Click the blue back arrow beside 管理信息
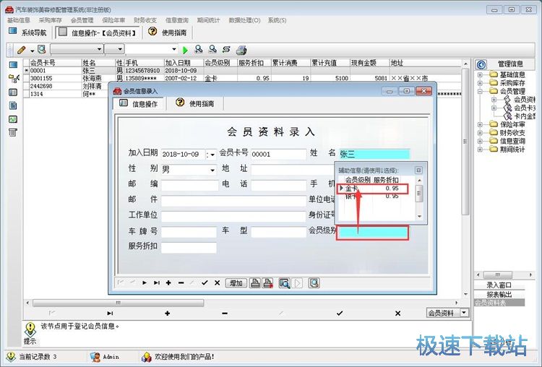This screenshot has width=542, height=367. [x=481, y=64]
